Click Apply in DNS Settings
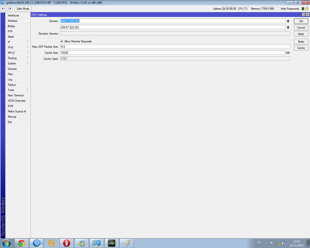The width and height of the screenshot is (310, 248). coord(301,34)
